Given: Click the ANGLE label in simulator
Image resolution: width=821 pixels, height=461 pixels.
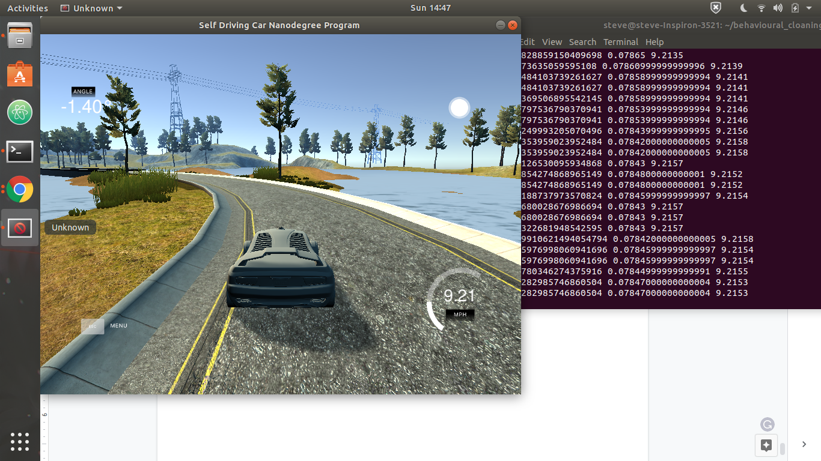Looking at the screenshot, I should click(83, 91).
